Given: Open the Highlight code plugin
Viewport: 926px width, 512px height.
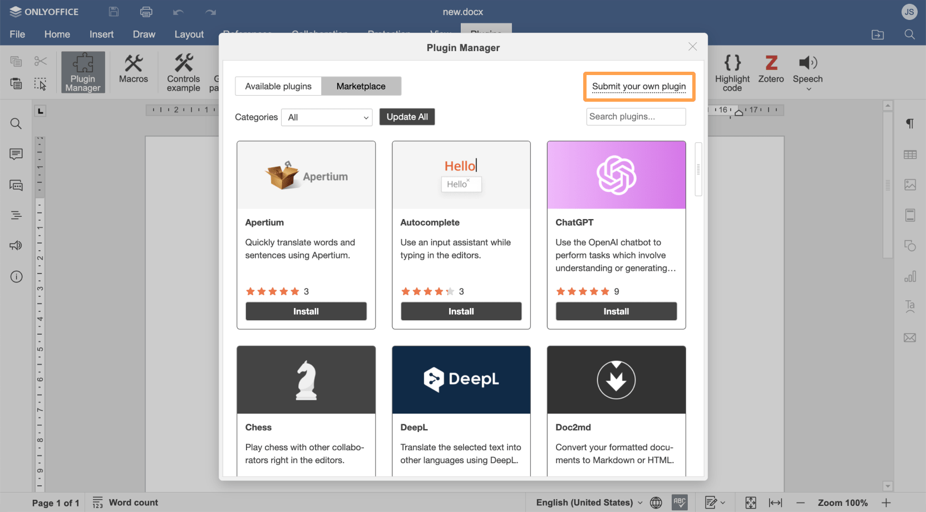Looking at the screenshot, I should coord(732,72).
